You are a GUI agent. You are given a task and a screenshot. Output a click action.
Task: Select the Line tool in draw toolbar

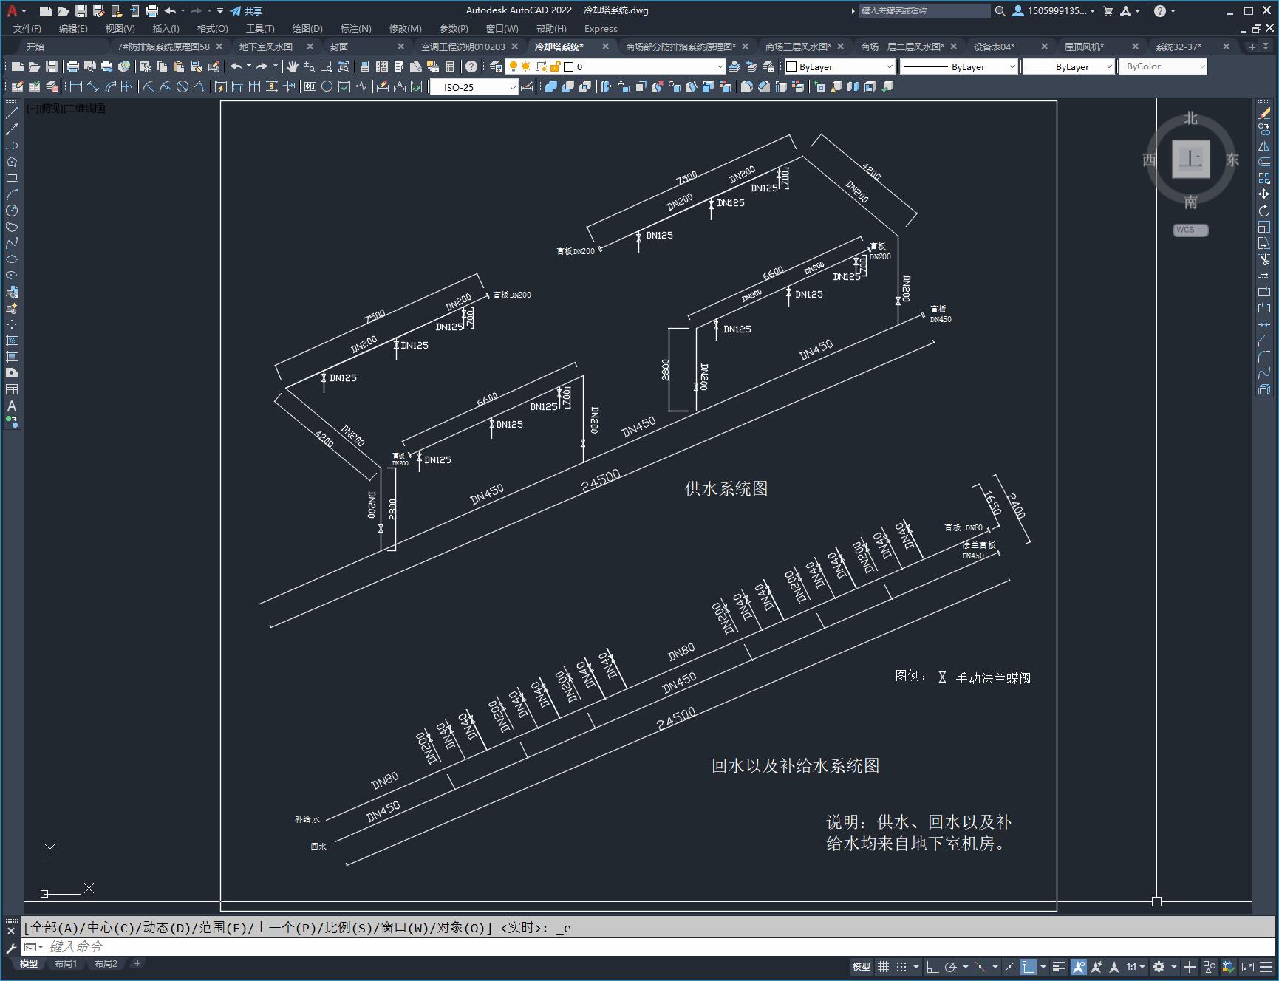(x=12, y=113)
